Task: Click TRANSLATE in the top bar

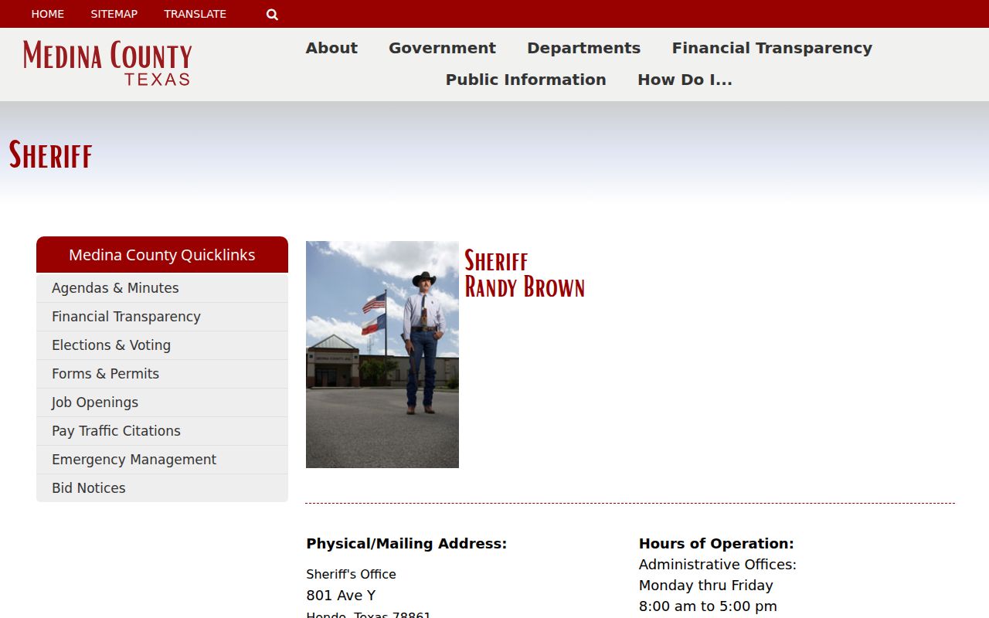Action: 195,14
